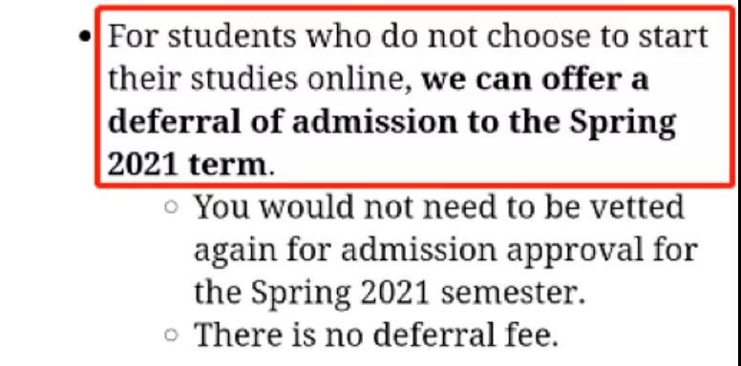741x366 pixels.
Task: Click the hollow bullet before 'You would not'
Action: 172,207
